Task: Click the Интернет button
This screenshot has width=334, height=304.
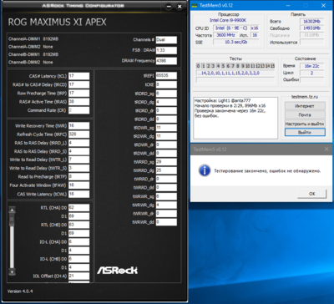Action: coord(305,106)
